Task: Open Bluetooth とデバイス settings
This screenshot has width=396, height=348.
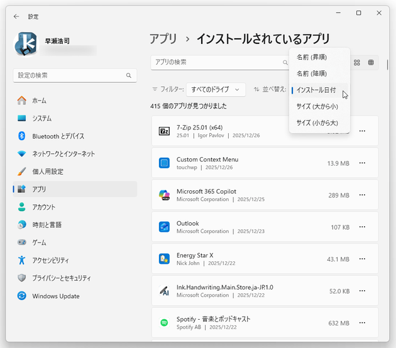Action: click(75, 136)
